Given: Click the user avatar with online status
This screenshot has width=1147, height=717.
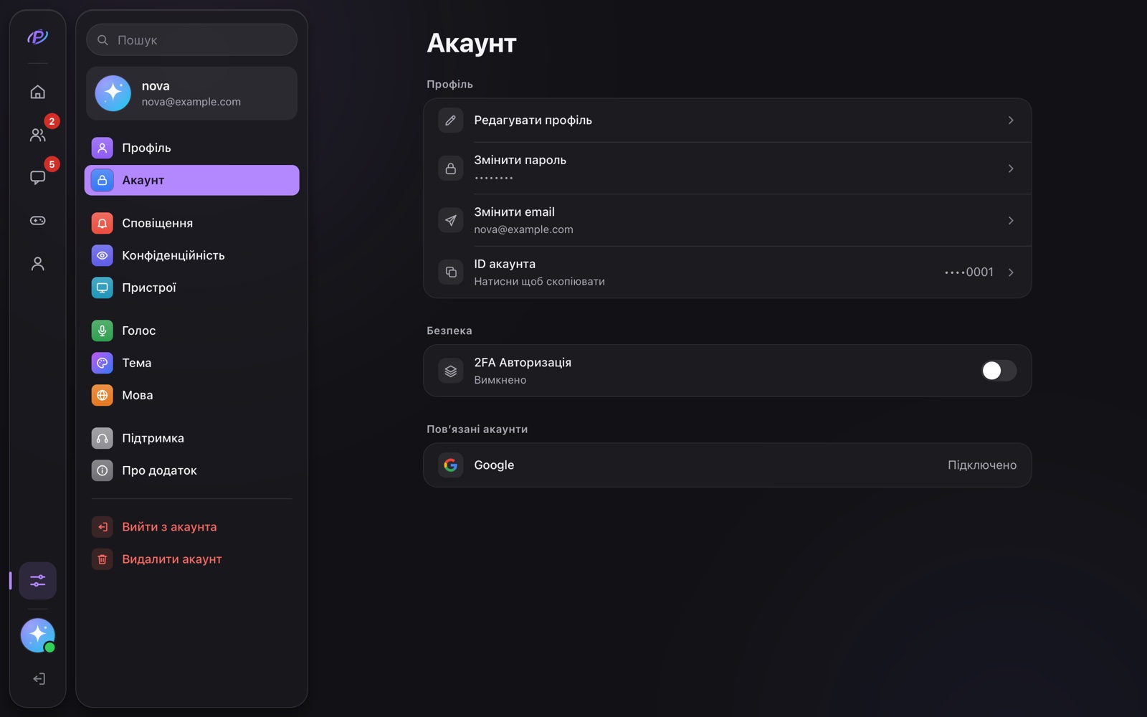Looking at the screenshot, I should tap(38, 635).
